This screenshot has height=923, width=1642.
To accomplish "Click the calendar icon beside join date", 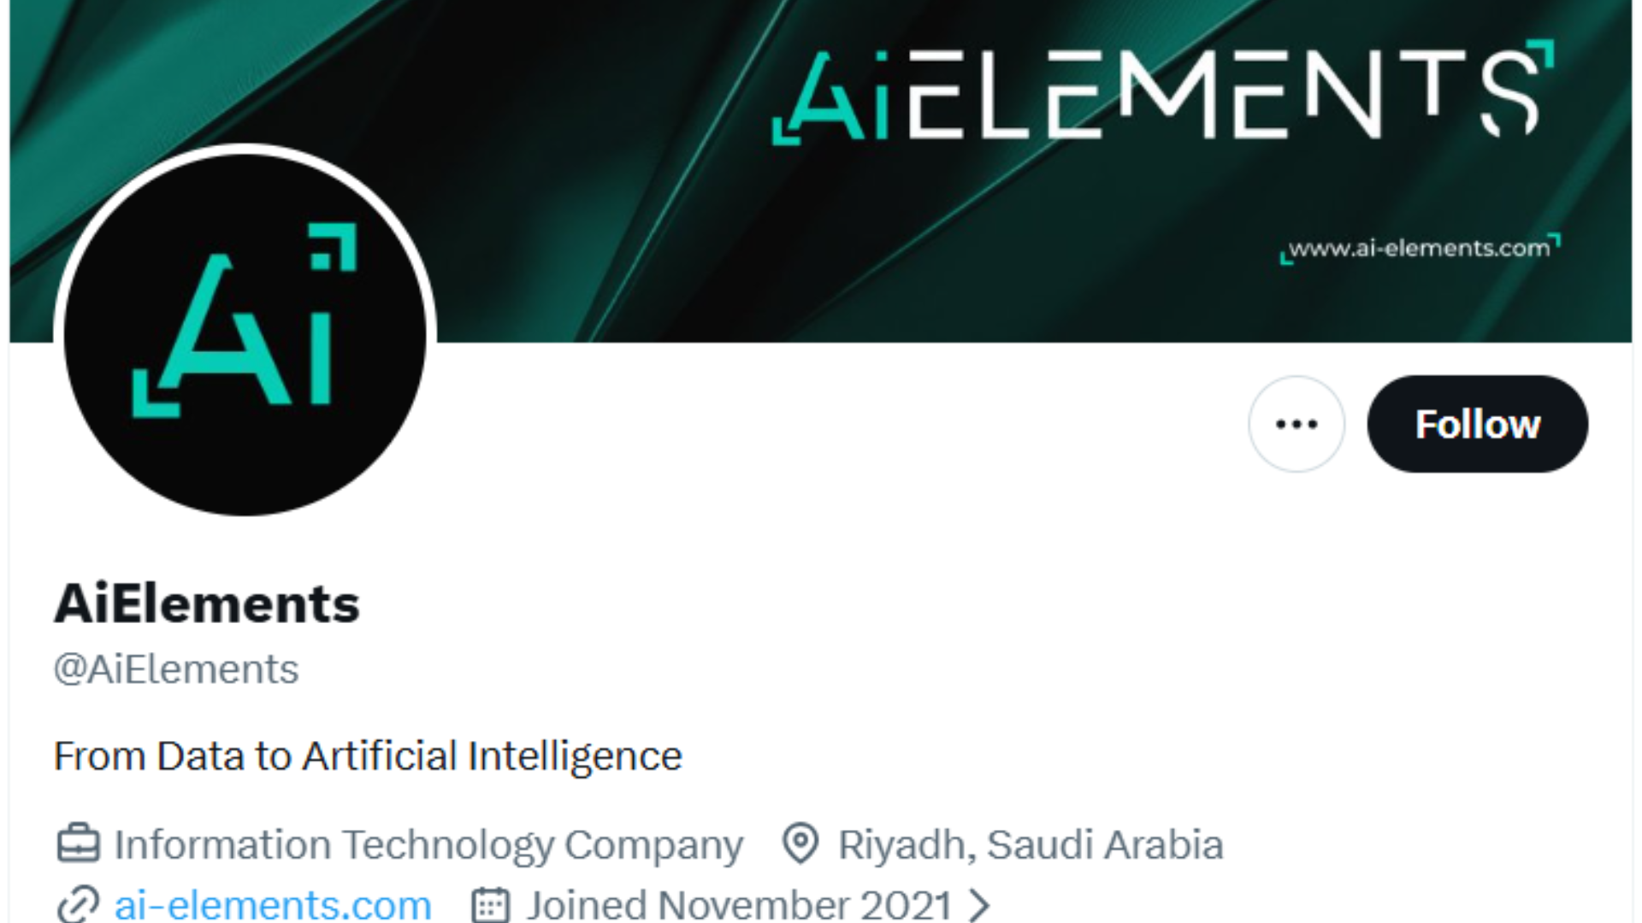I will pos(491,905).
